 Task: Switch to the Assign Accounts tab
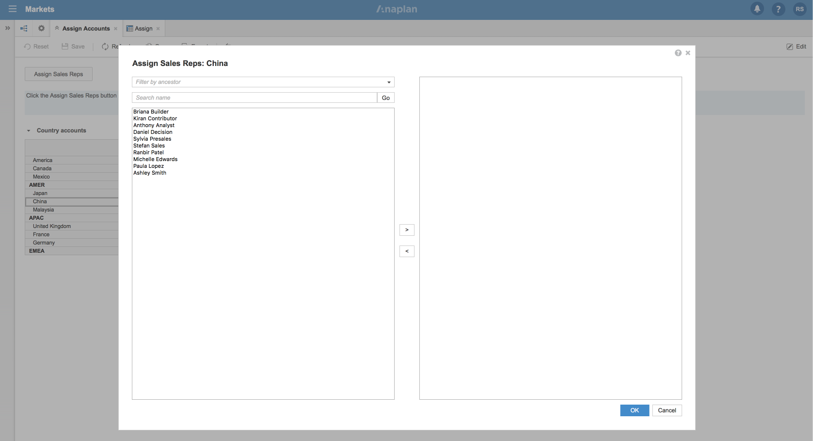pos(86,29)
